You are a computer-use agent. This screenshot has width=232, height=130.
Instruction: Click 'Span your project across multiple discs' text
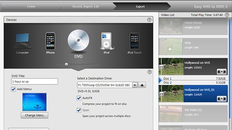tap(106, 116)
